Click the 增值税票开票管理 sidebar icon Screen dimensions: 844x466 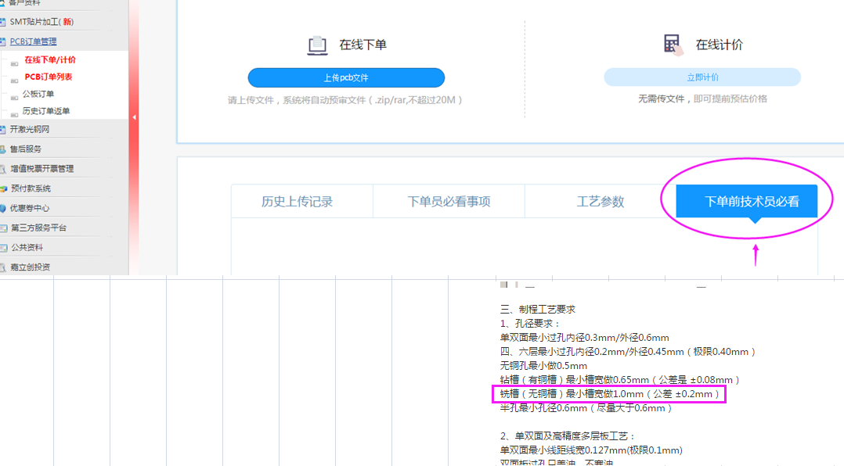coord(4,168)
